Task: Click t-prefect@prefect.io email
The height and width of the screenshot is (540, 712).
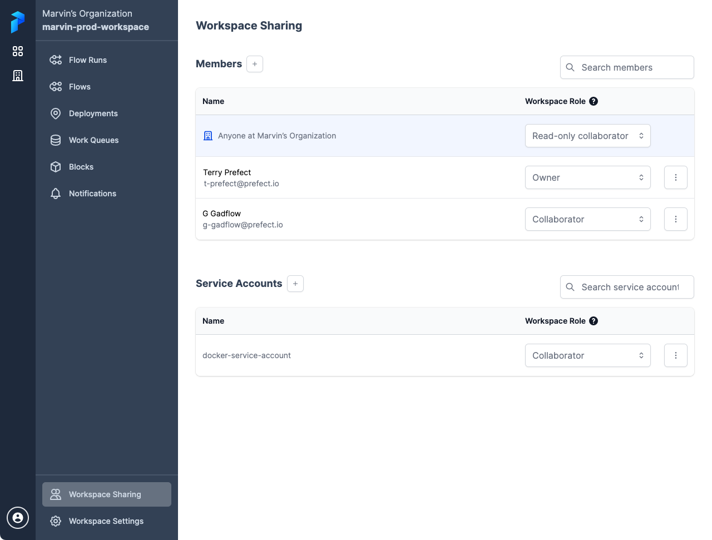Action: click(241, 184)
